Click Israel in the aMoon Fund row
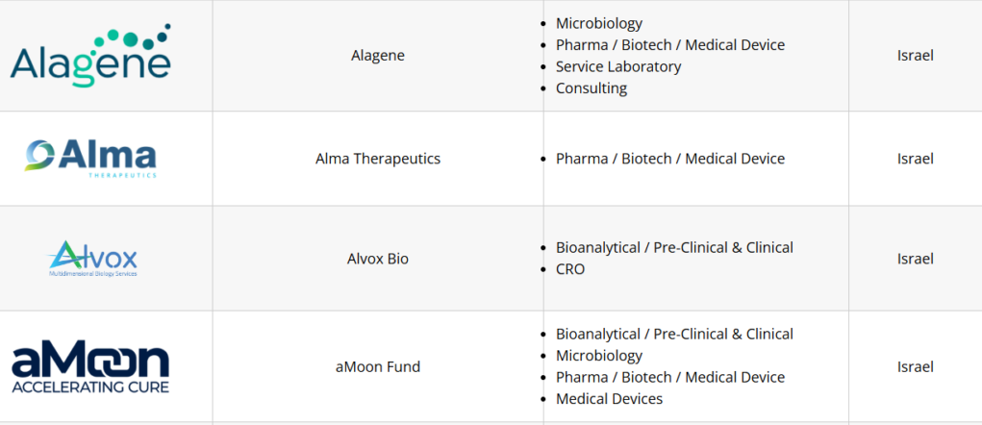The width and height of the screenshot is (982, 425). 915,366
